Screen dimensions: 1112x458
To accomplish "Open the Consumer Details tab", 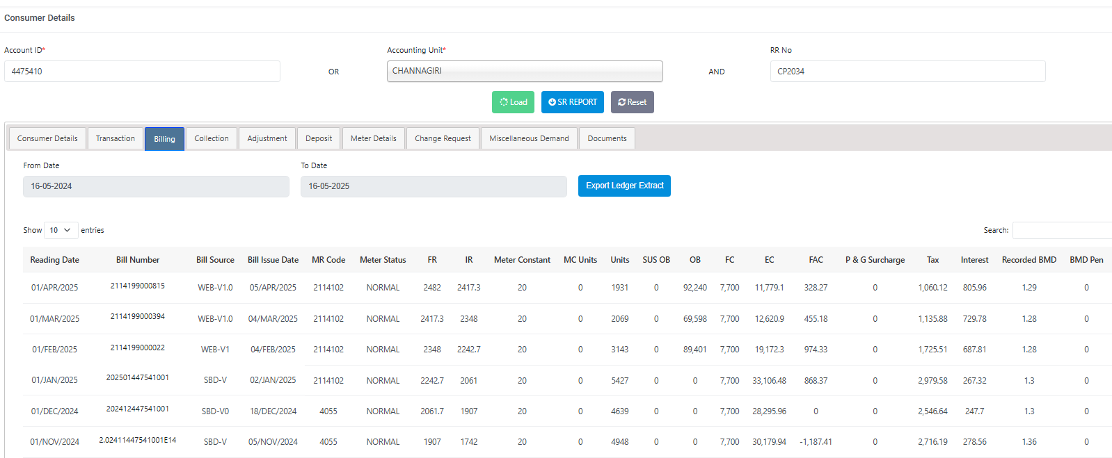I will pos(47,138).
